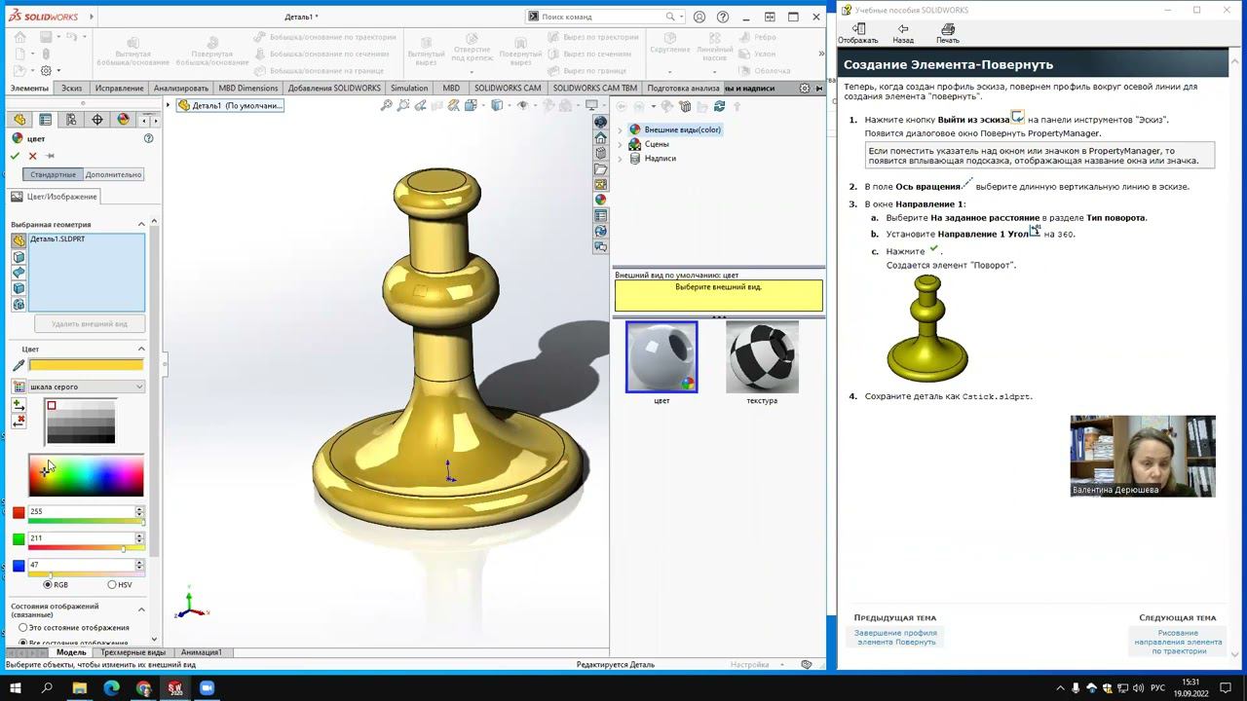This screenshot has height=701, width=1247.
Task: Expand Надписи tree node
Action: [x=620, y=159]
